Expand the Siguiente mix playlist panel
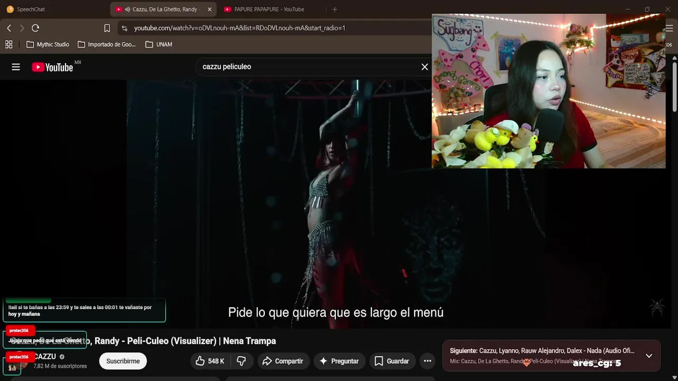 (x=649, y=356)
